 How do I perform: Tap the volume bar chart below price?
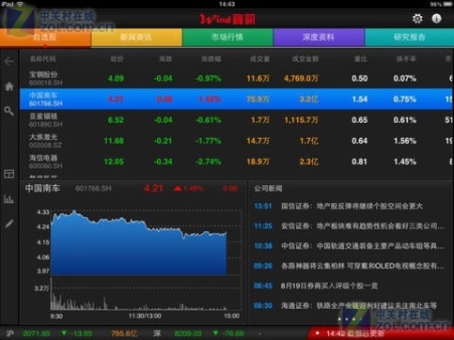146,294
